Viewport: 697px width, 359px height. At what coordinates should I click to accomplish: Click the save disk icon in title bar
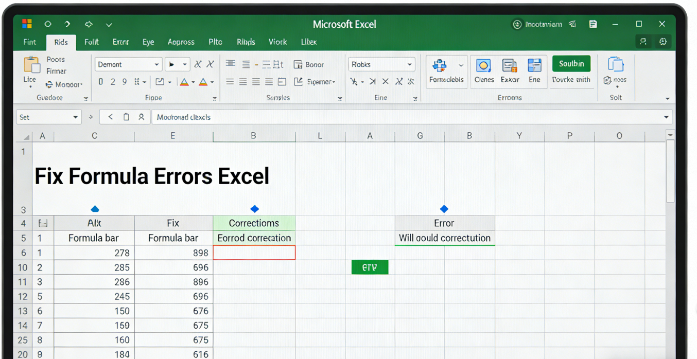click(593, 24)
